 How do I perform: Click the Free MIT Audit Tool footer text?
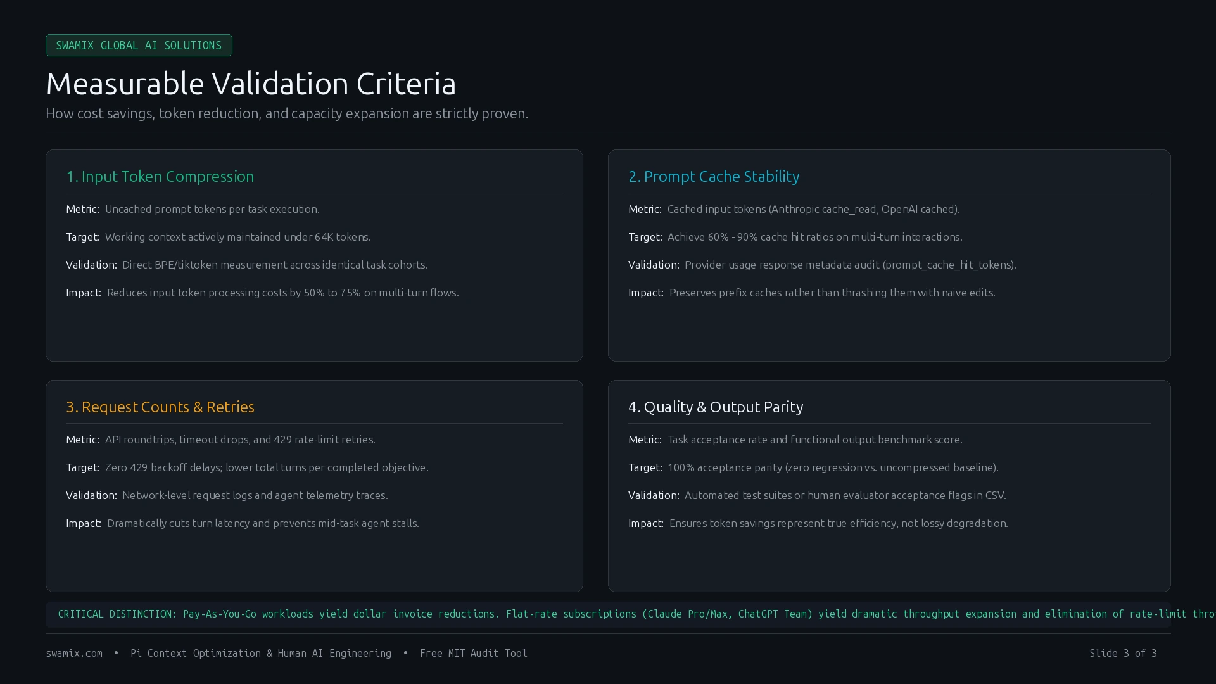click(x=474, y=653)
